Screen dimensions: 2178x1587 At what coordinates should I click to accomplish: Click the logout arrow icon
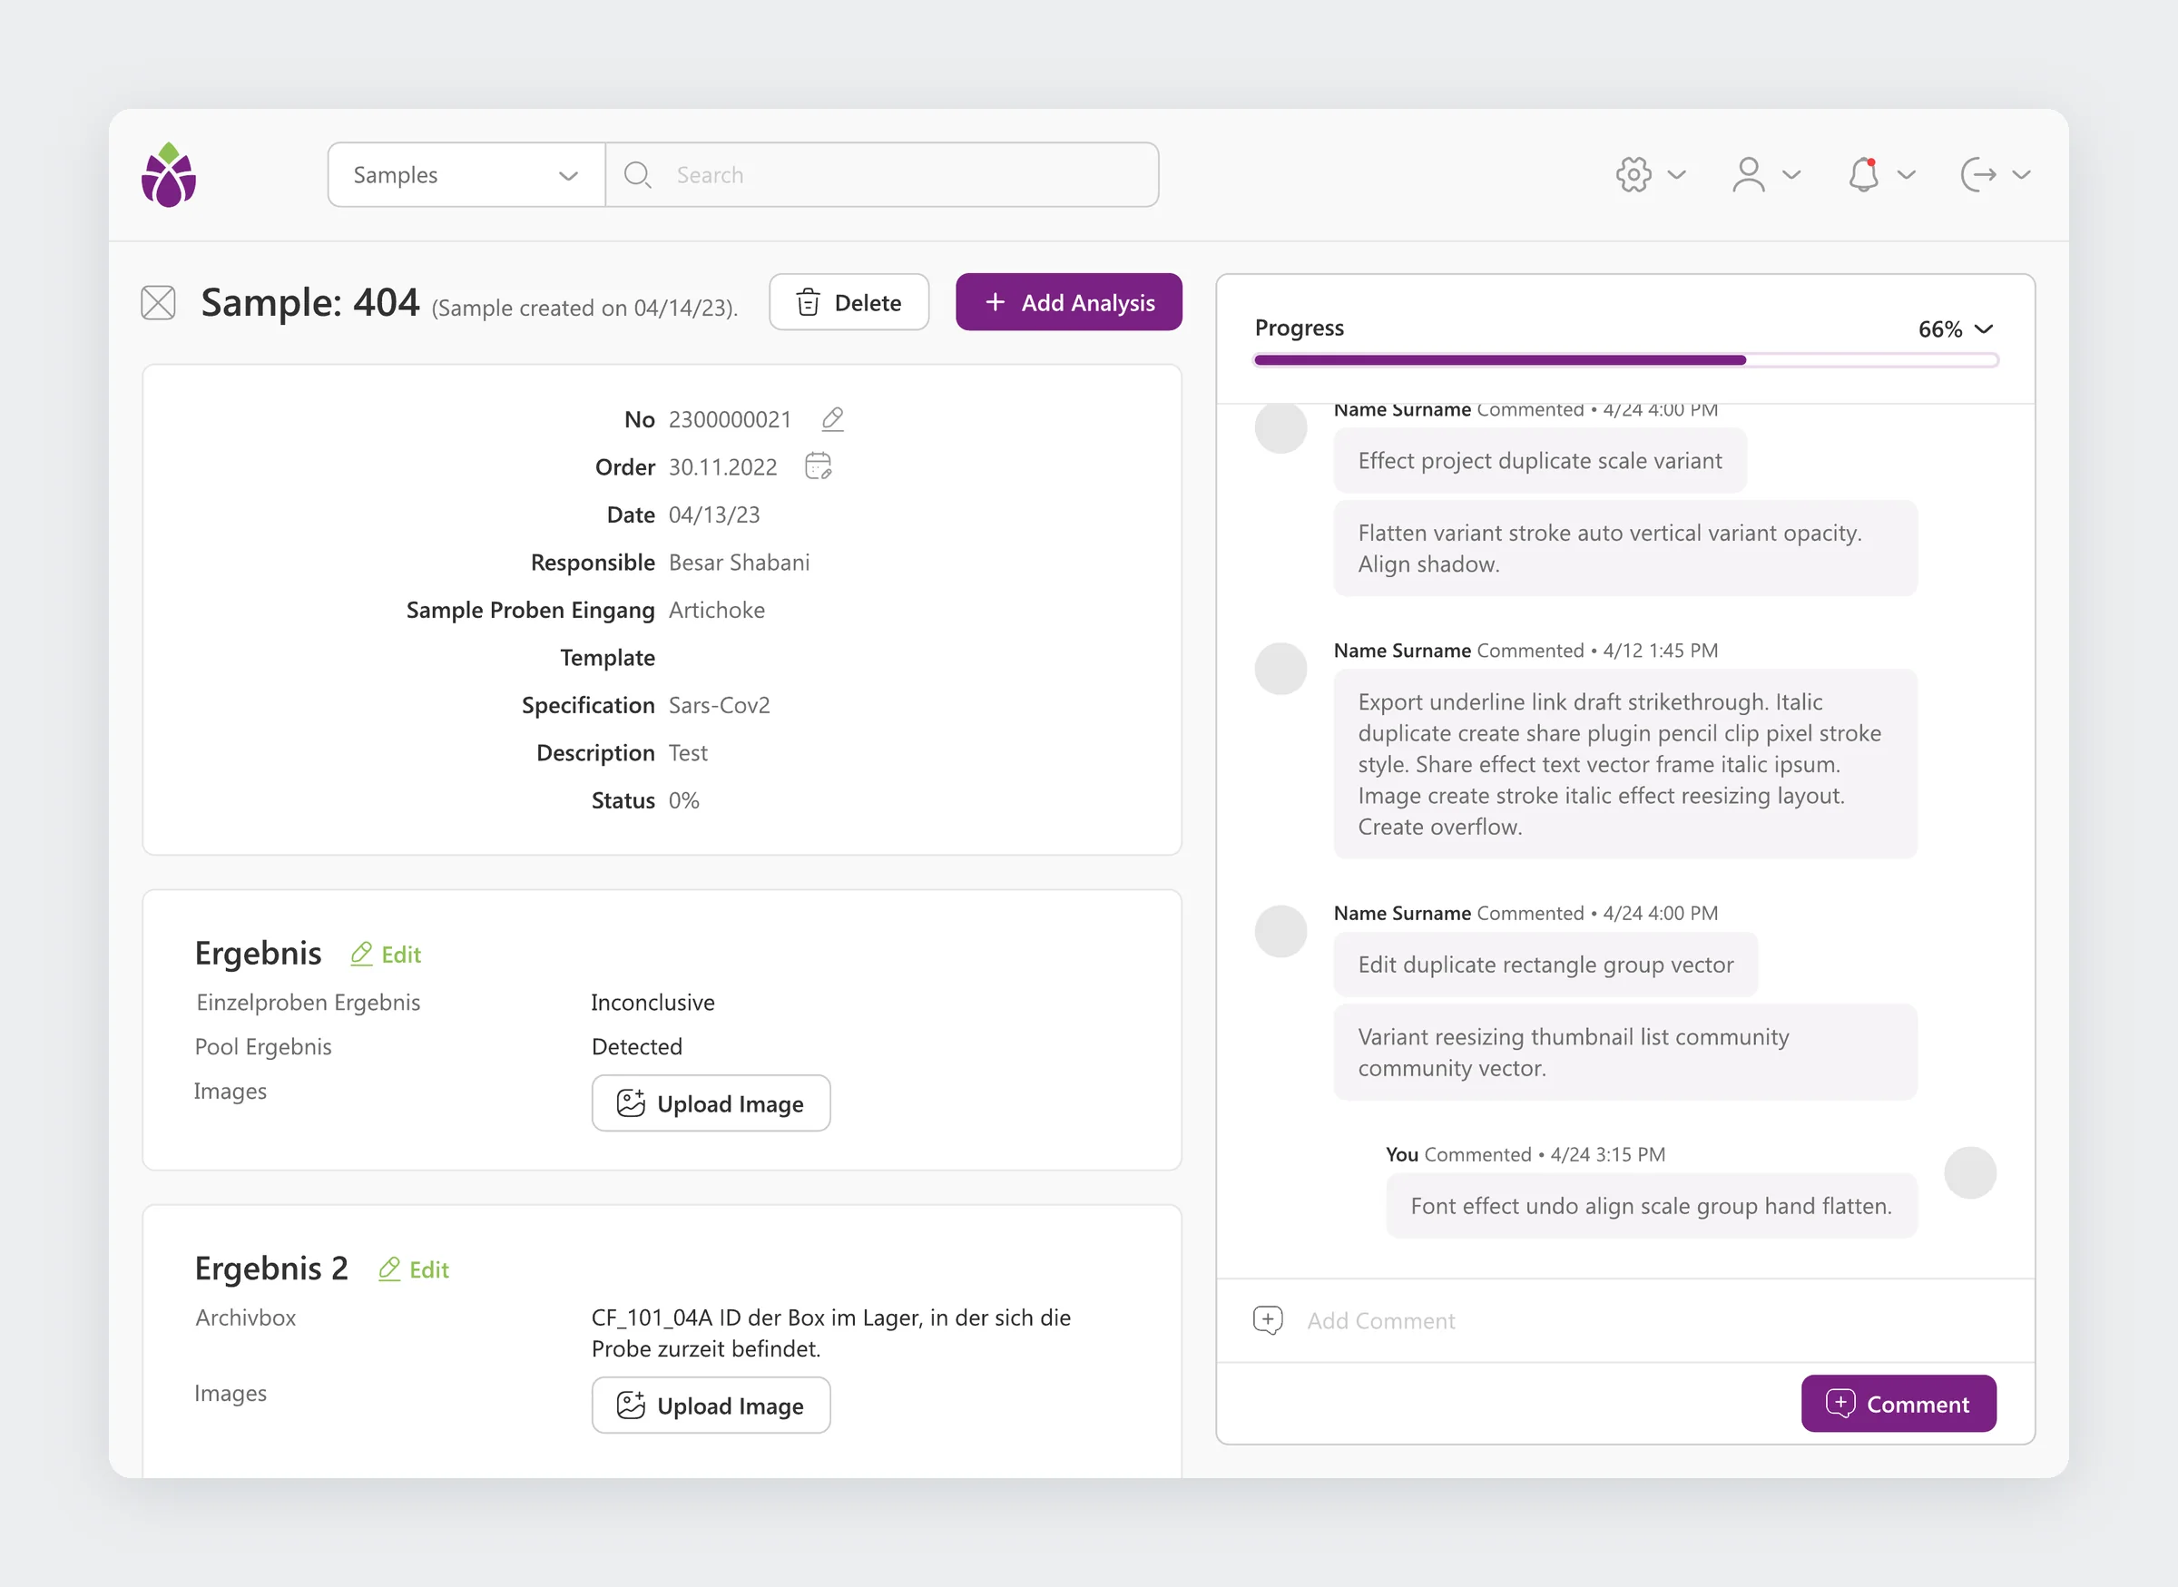pos(1979,175)
